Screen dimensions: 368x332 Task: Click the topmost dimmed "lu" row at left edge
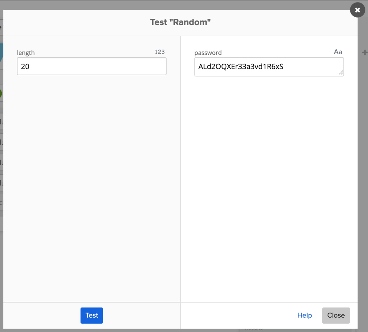click(1, 122)
